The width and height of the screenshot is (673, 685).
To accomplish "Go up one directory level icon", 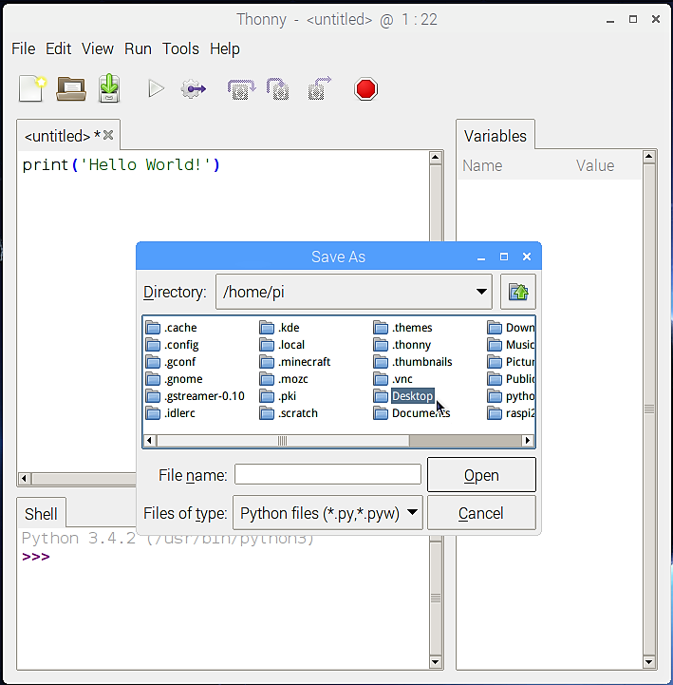I will (518, 292).
